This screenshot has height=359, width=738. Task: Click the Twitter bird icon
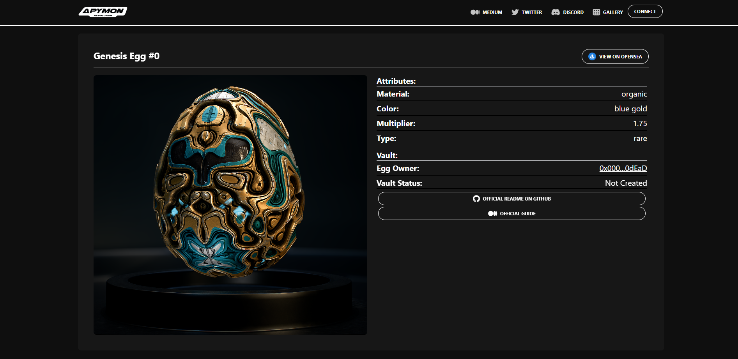[515, 12]
